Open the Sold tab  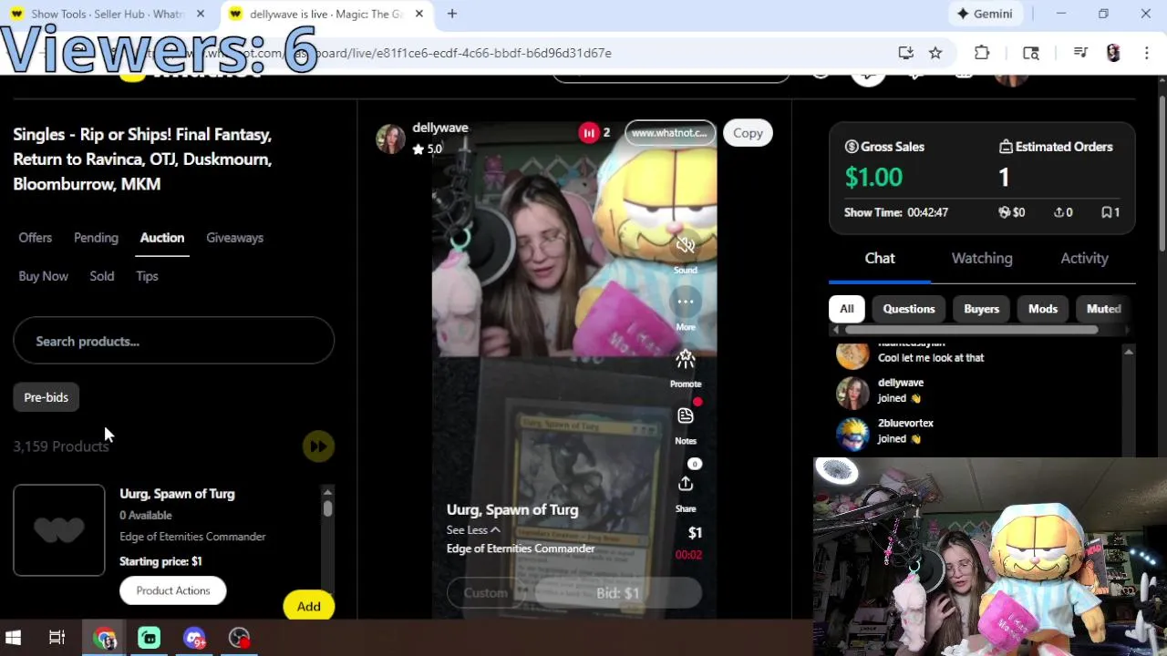click(x=102, y=276)
